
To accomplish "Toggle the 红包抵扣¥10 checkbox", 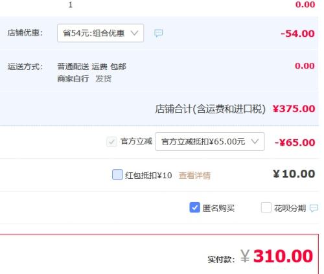I will [117, 175].
